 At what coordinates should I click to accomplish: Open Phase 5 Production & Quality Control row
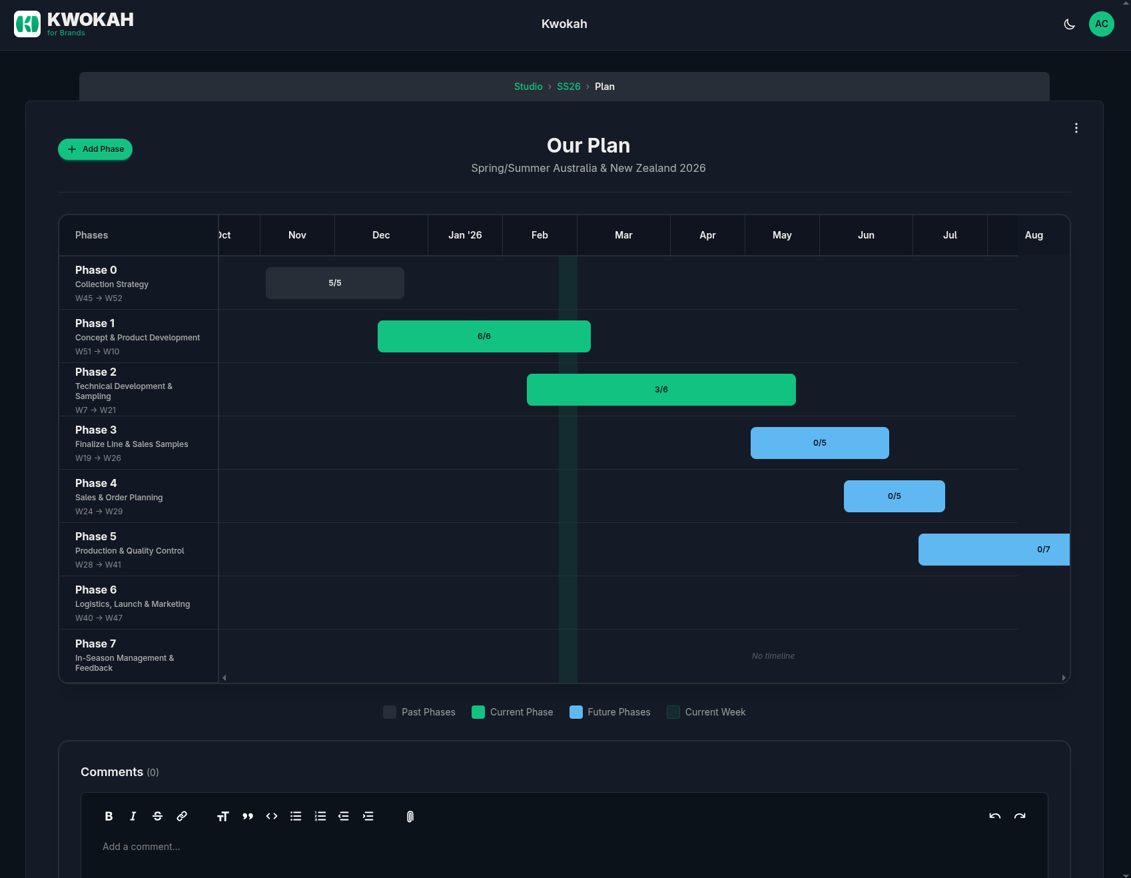139,550
